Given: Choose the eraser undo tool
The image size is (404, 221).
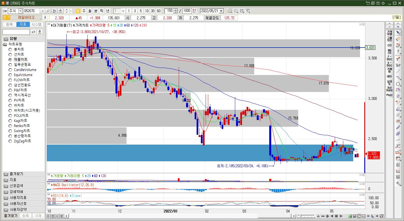Looking at the screenshot, I should (398, 39).
